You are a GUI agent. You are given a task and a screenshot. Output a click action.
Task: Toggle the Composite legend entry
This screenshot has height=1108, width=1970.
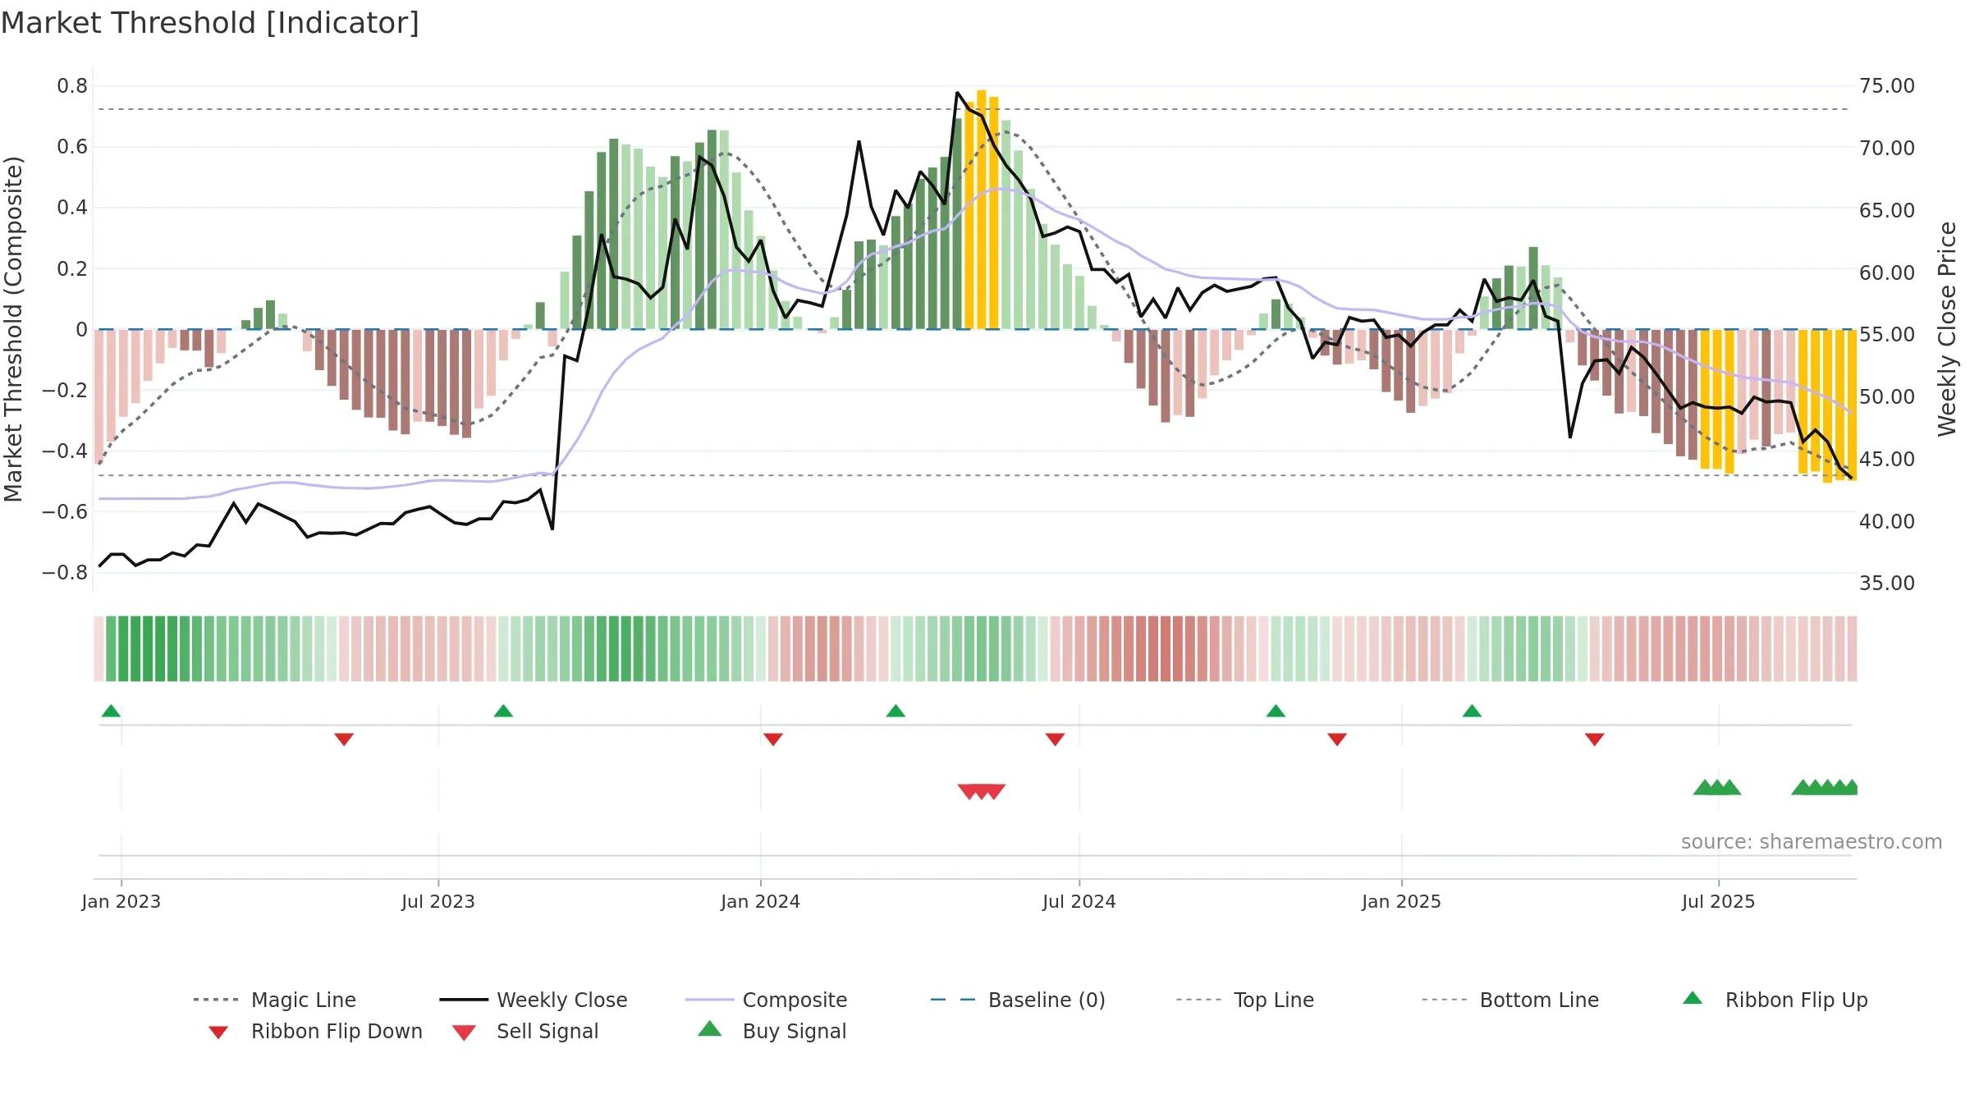point(766,1000)
